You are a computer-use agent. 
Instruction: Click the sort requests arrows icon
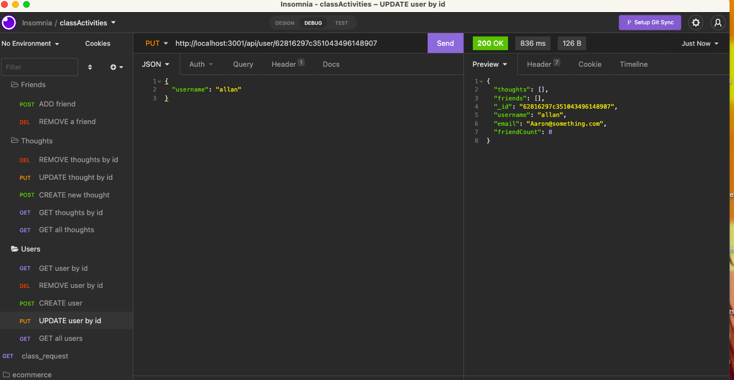click(90, 67)
